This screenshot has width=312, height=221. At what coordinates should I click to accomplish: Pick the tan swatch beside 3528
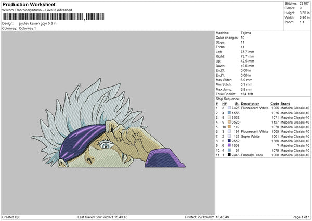229,122
